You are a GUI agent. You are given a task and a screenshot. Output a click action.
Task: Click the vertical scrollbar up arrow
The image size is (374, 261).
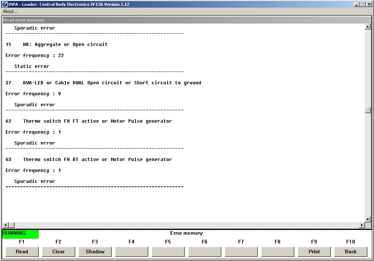(368, 27)
